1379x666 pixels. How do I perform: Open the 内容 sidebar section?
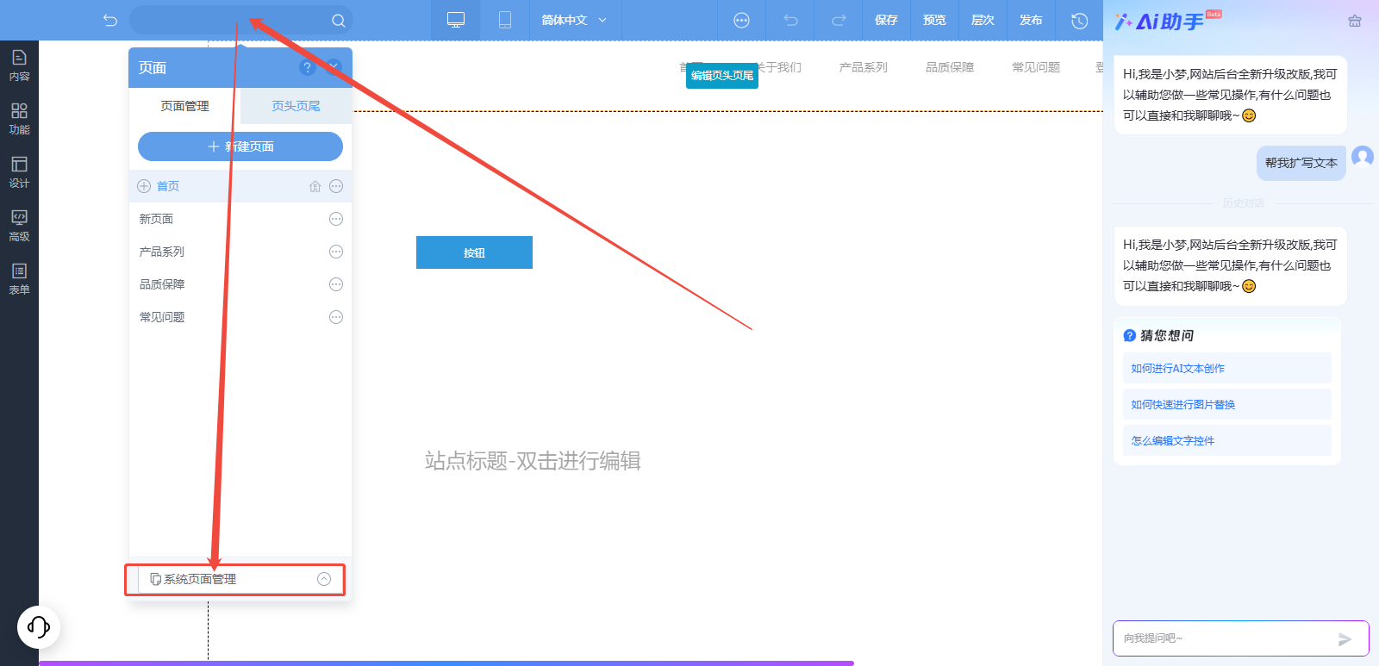[19, 65]
